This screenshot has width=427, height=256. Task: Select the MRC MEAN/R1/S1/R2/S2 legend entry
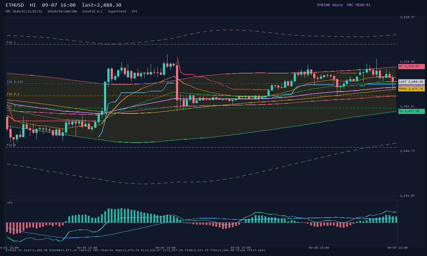24,11
